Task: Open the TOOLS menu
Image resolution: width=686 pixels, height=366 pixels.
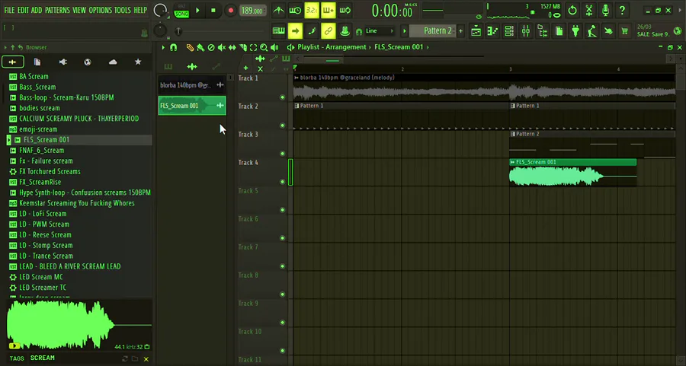Action: coord(123,10)
